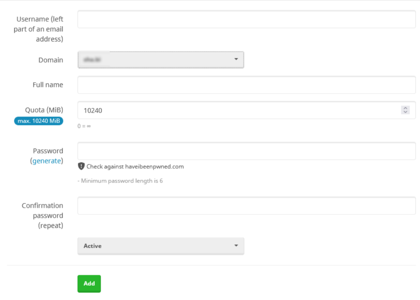The height and width of the screenshot is (300, 420).
Task: Select the Quota value field showing 10240
Action: tap(239, 110)
